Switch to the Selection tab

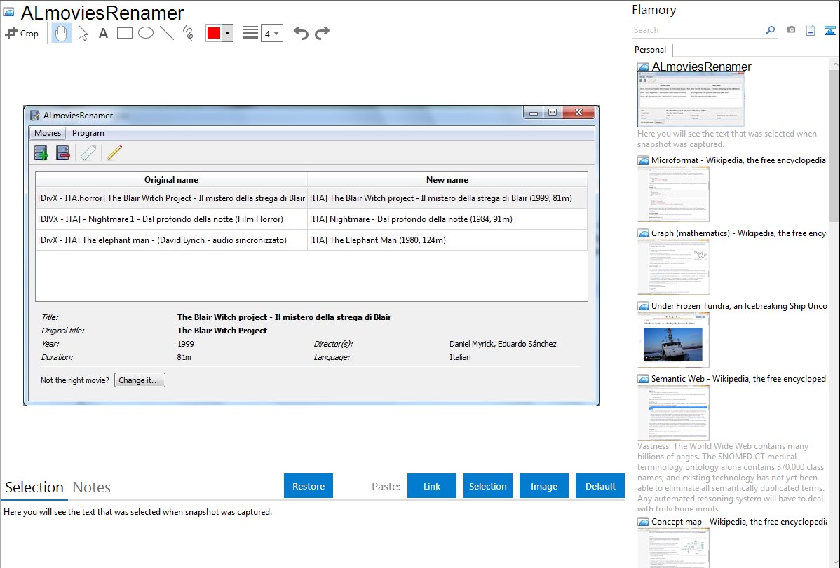pyautogui.click(x=34, y=487)
